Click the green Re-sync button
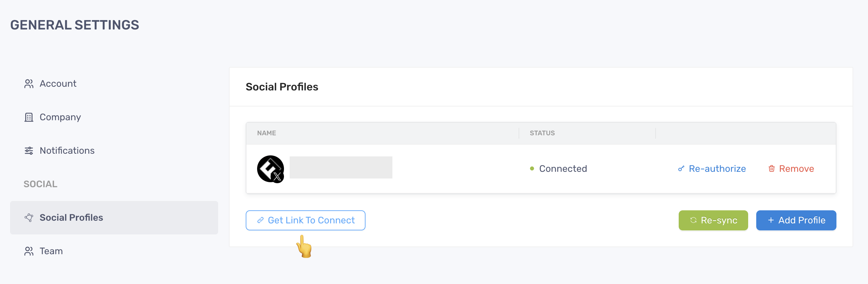Image resolution: width=868 pixels, height=284 pixels. coord(713,220)
